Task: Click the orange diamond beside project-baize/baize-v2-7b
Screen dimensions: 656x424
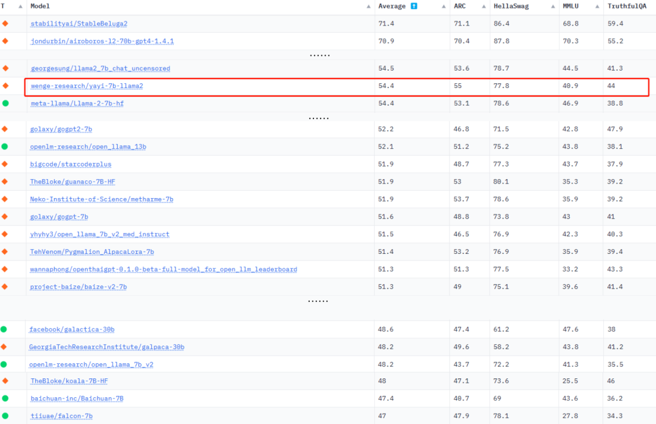Action: [5, 287]
